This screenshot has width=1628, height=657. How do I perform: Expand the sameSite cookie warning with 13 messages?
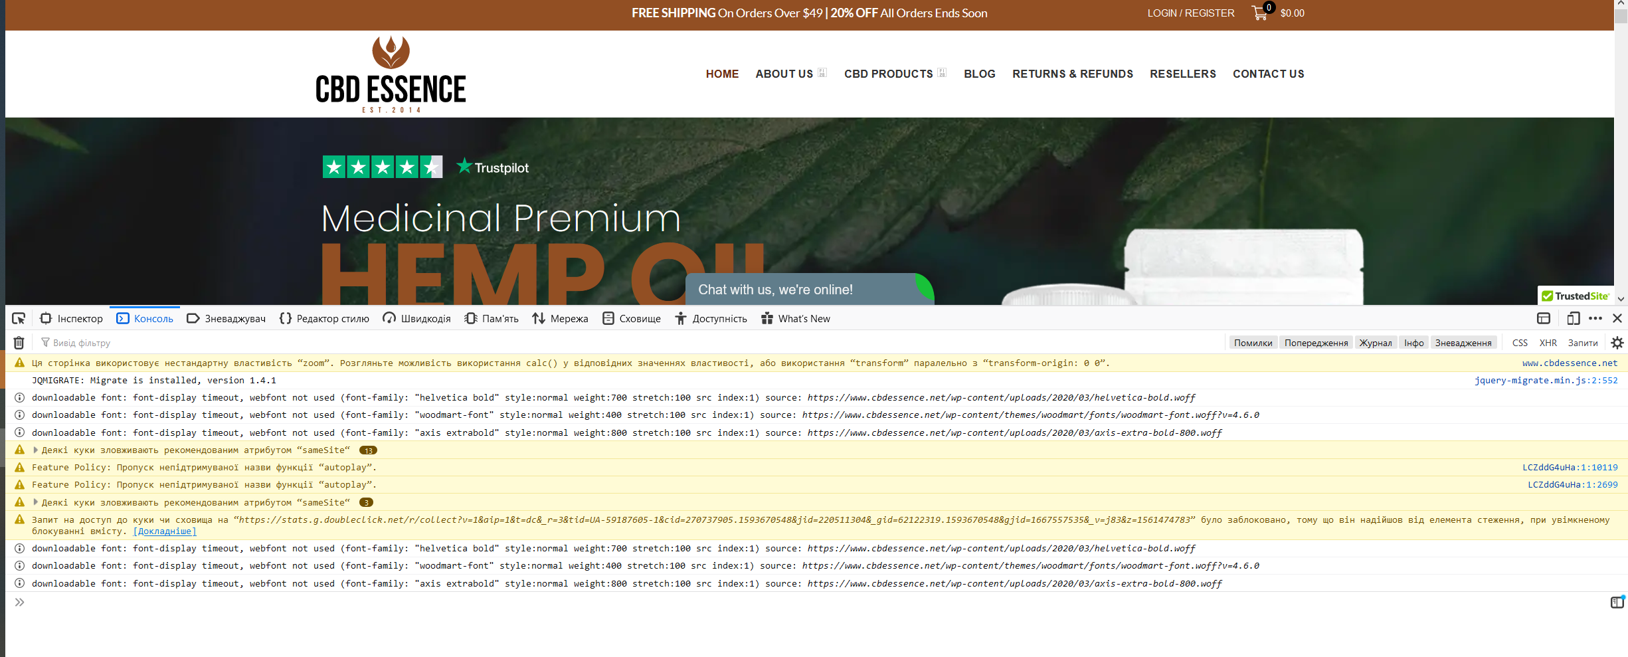click(x=36, y=450)
